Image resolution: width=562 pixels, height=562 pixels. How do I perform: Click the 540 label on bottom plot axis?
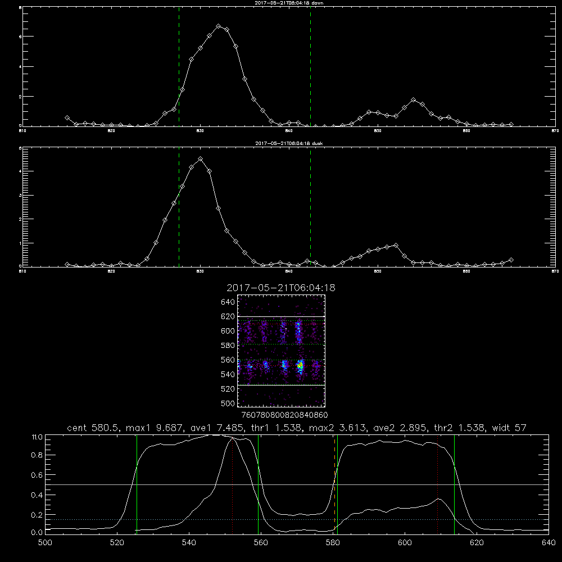coord(189,543)
